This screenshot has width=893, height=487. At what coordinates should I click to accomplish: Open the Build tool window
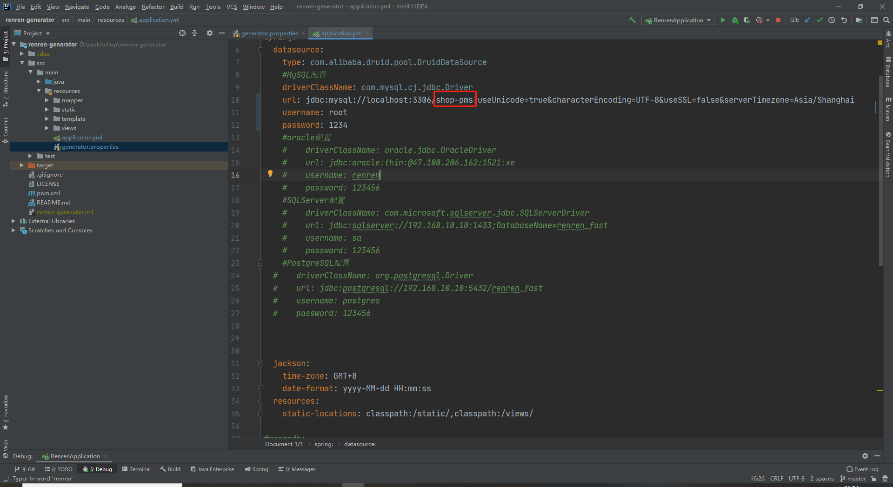170,469
